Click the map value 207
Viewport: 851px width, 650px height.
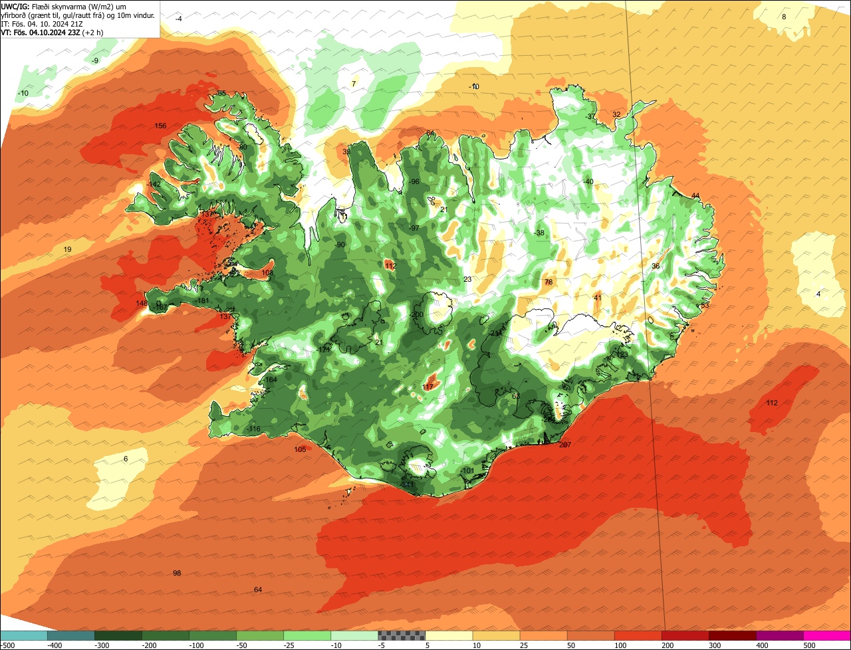click(x=565, y=445)
